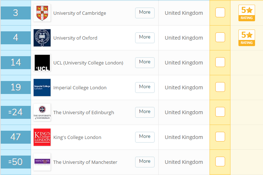263x175 pixels.
Task: Click the University of Manchester purple logo
Action: point(42,162)
